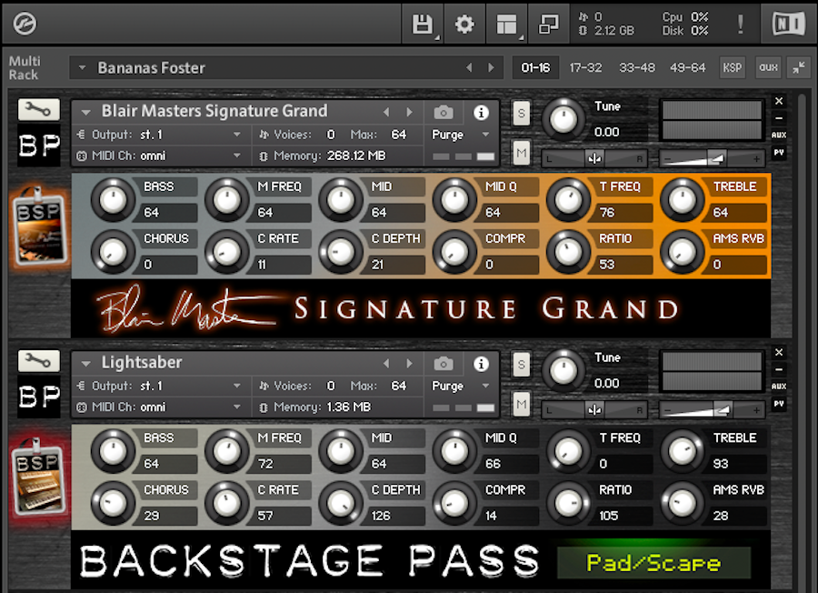This screenshot has width=818, height=593.
Task: Minimize Blair Masters Grand instrument header
Action: (x=779, y=118)
